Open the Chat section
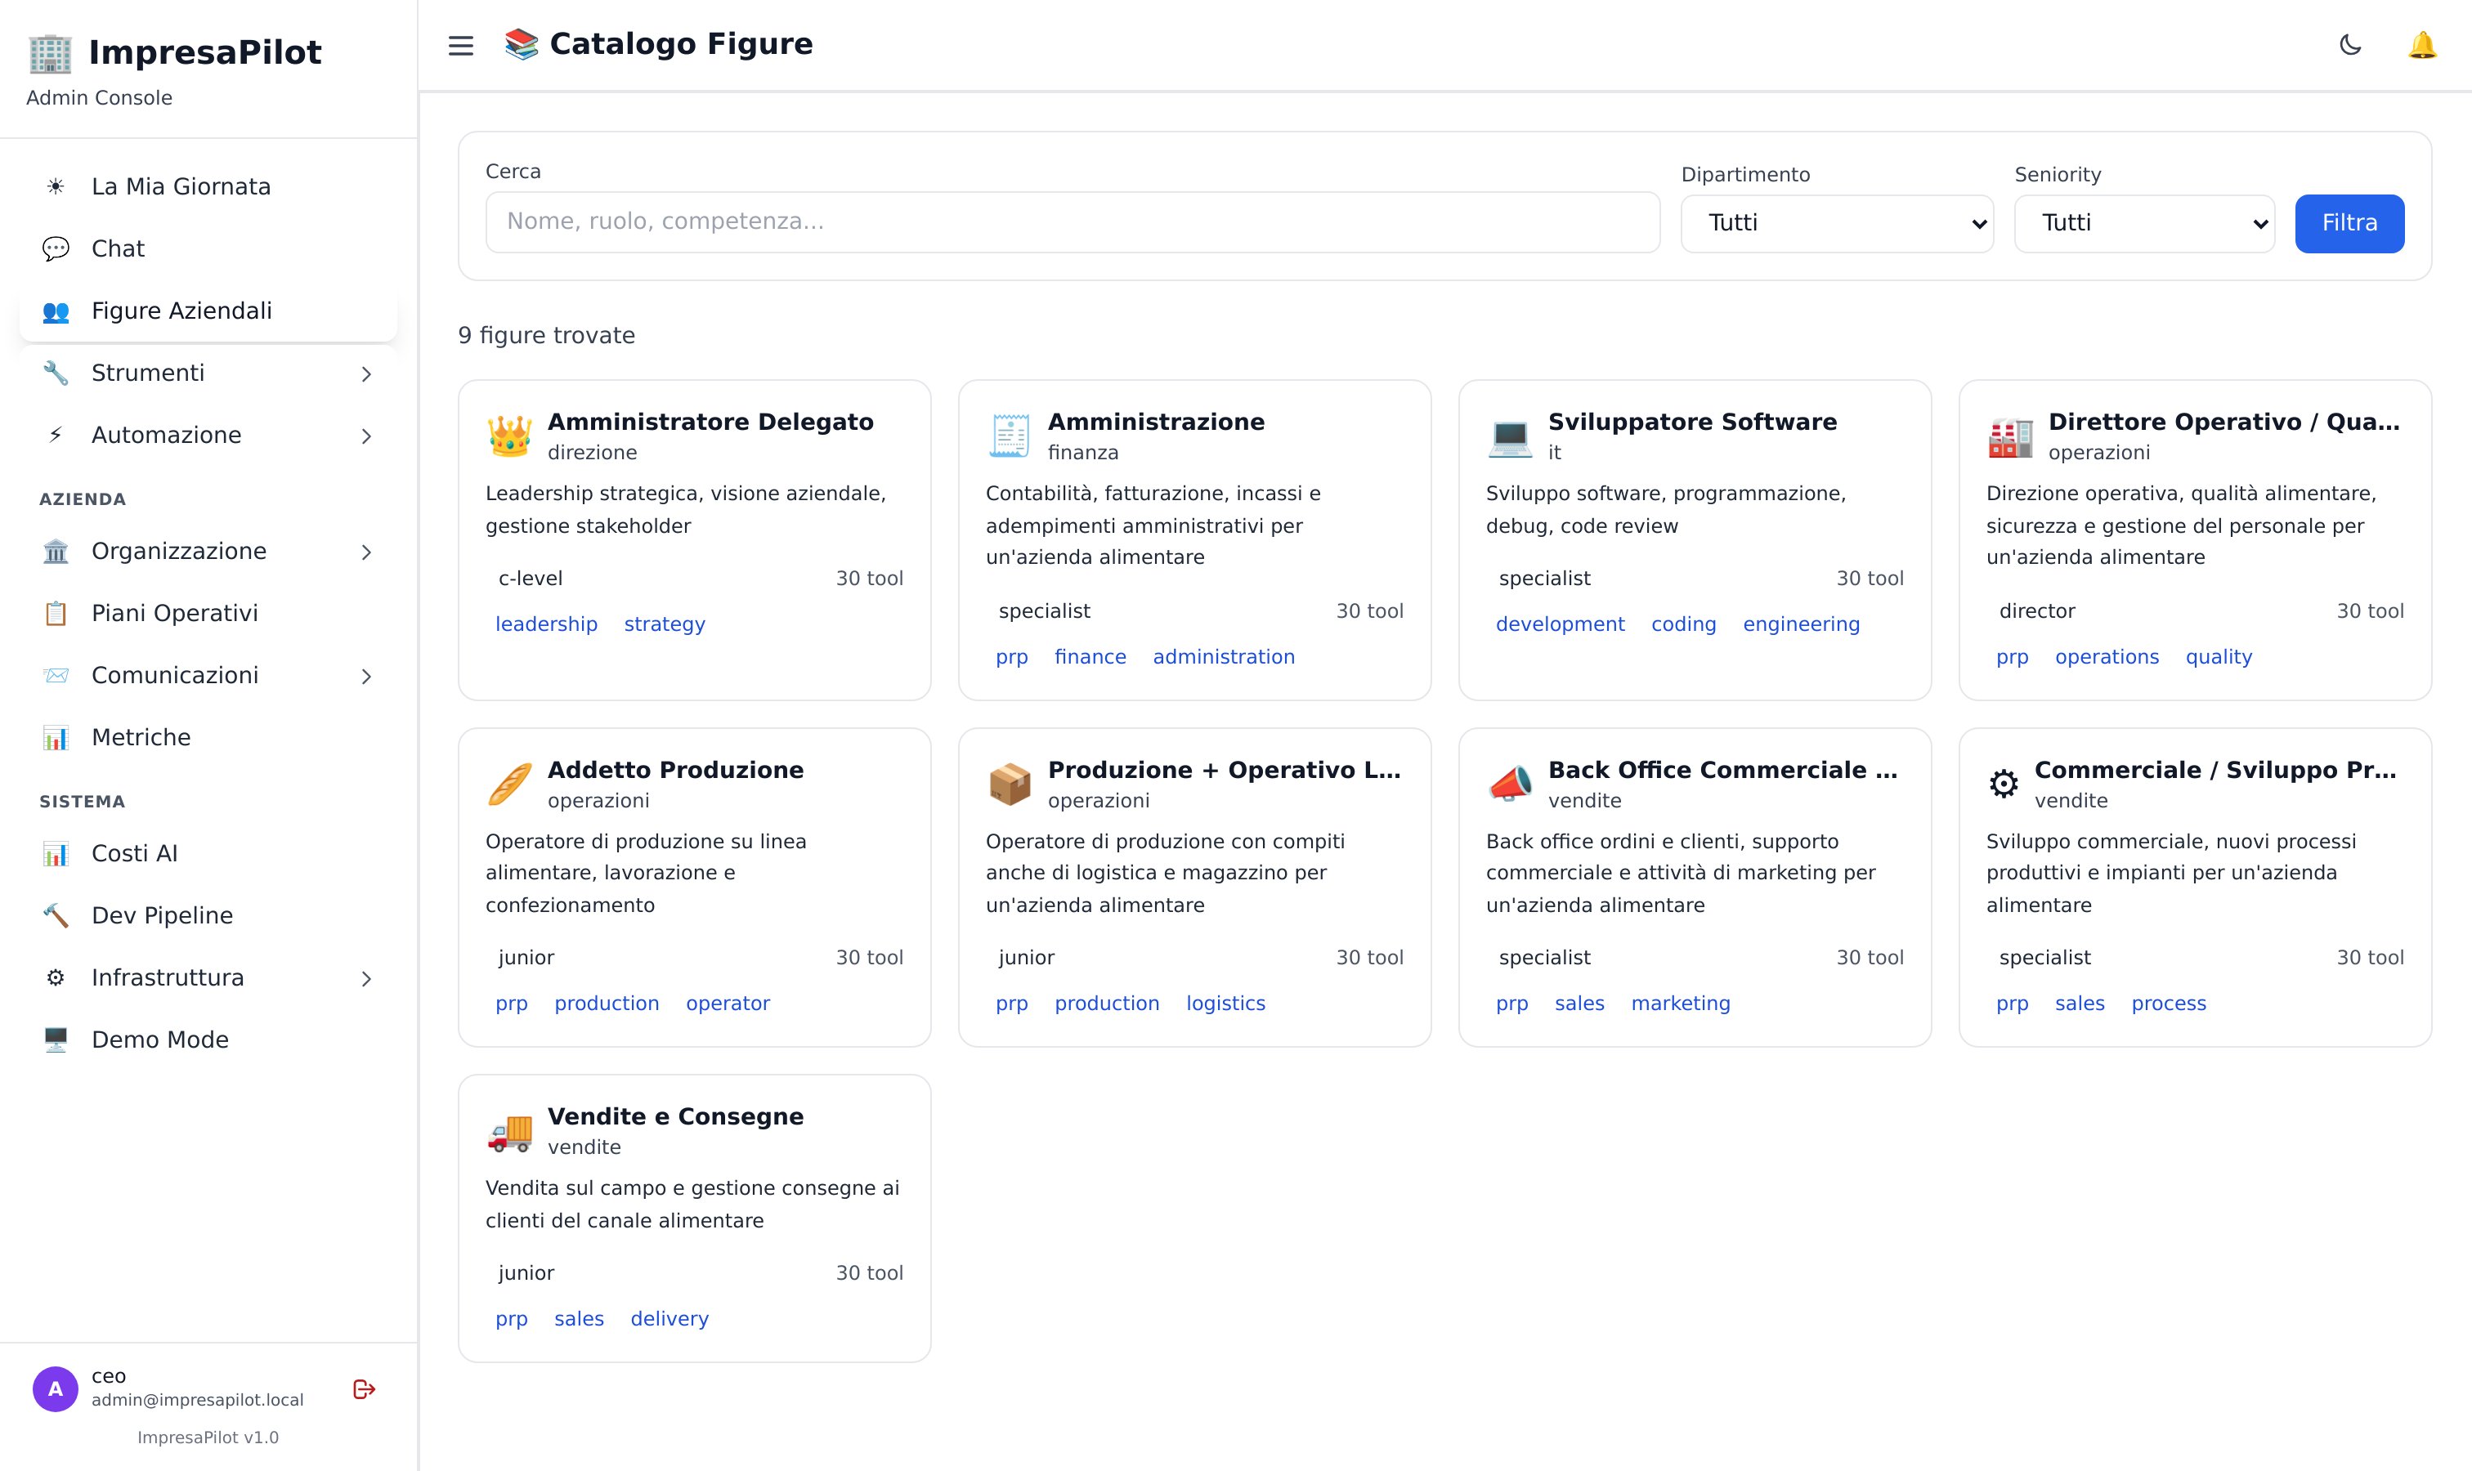This screenshot has width=2472, height=1471. (208, 248)
